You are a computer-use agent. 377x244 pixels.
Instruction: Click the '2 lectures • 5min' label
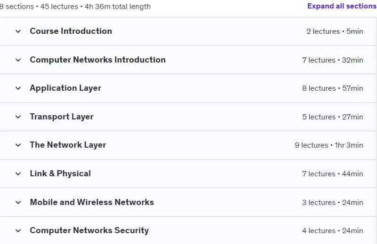coord(335,31)
